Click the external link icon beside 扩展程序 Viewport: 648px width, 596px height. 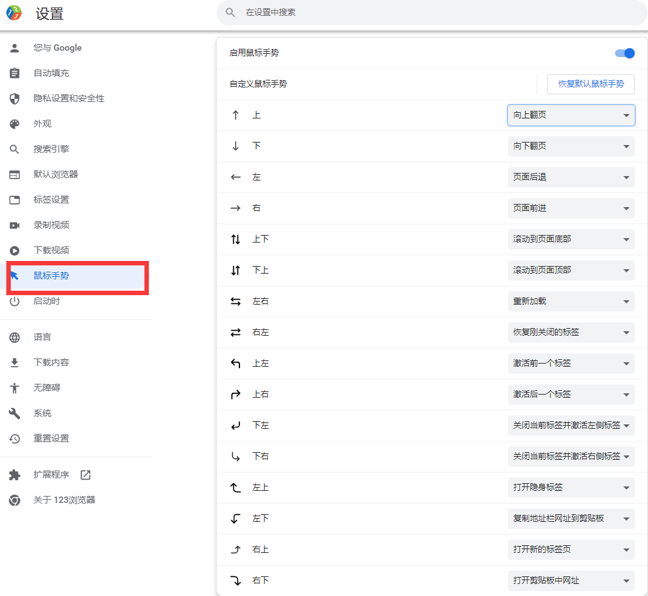[86, 475]
